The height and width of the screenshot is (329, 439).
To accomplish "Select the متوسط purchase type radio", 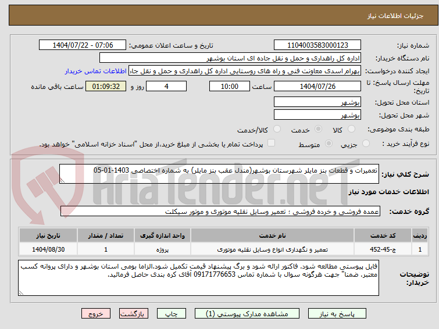I will pyautogui.click(x=329, y=144).
